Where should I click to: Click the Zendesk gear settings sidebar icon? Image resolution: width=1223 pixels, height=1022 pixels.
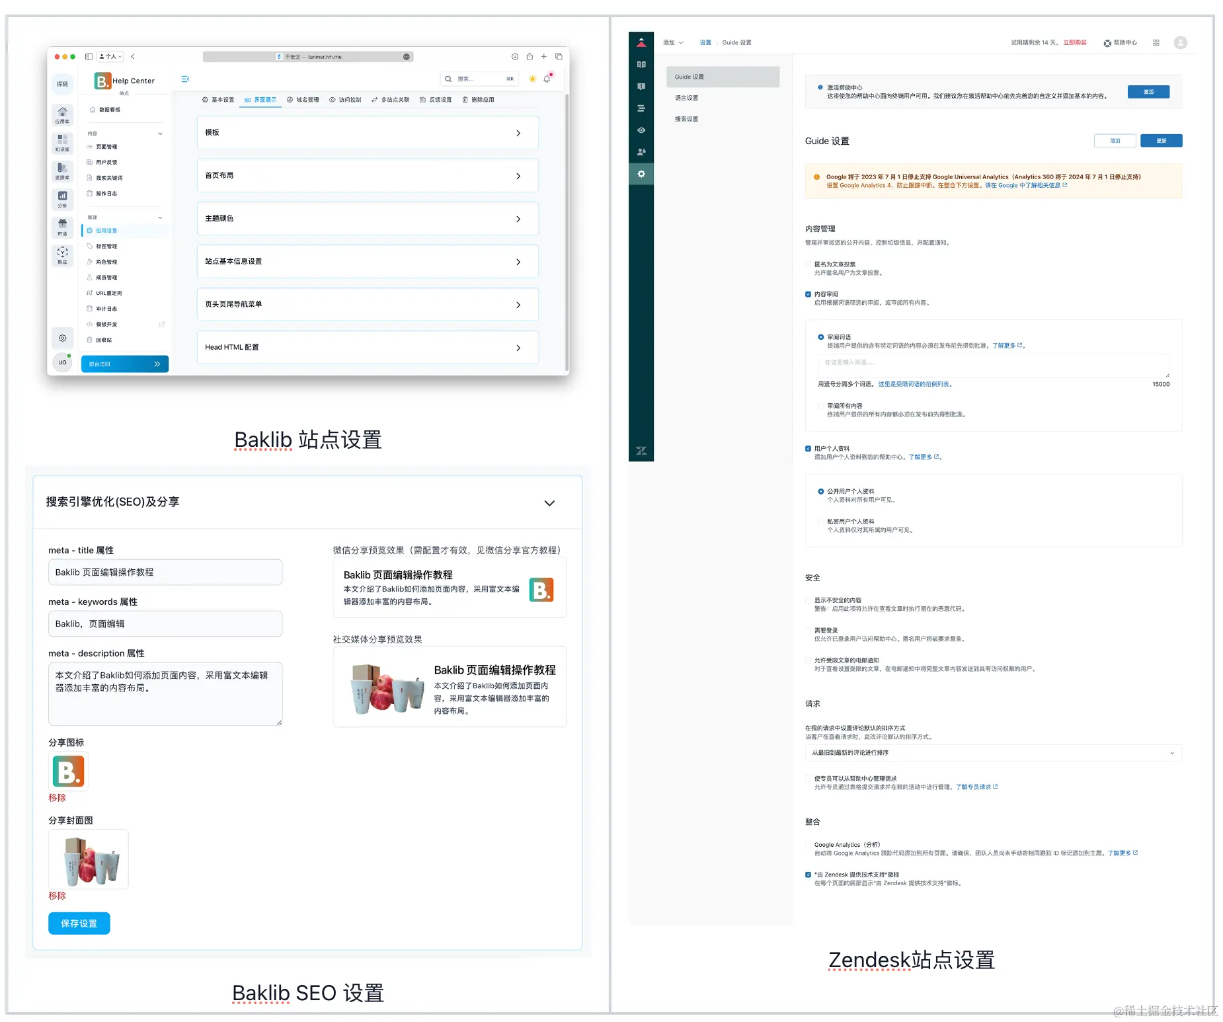point(641,174)
